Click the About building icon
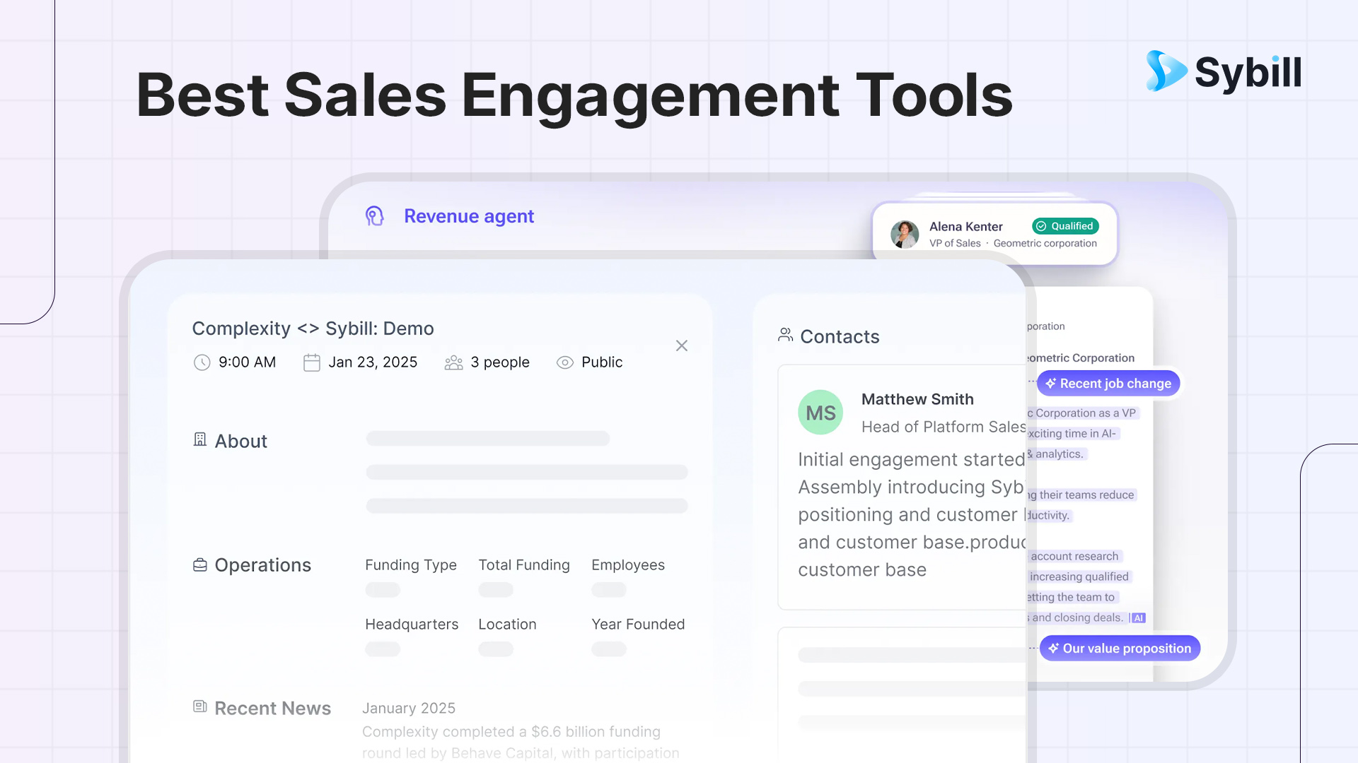 (x=200, y=440)
